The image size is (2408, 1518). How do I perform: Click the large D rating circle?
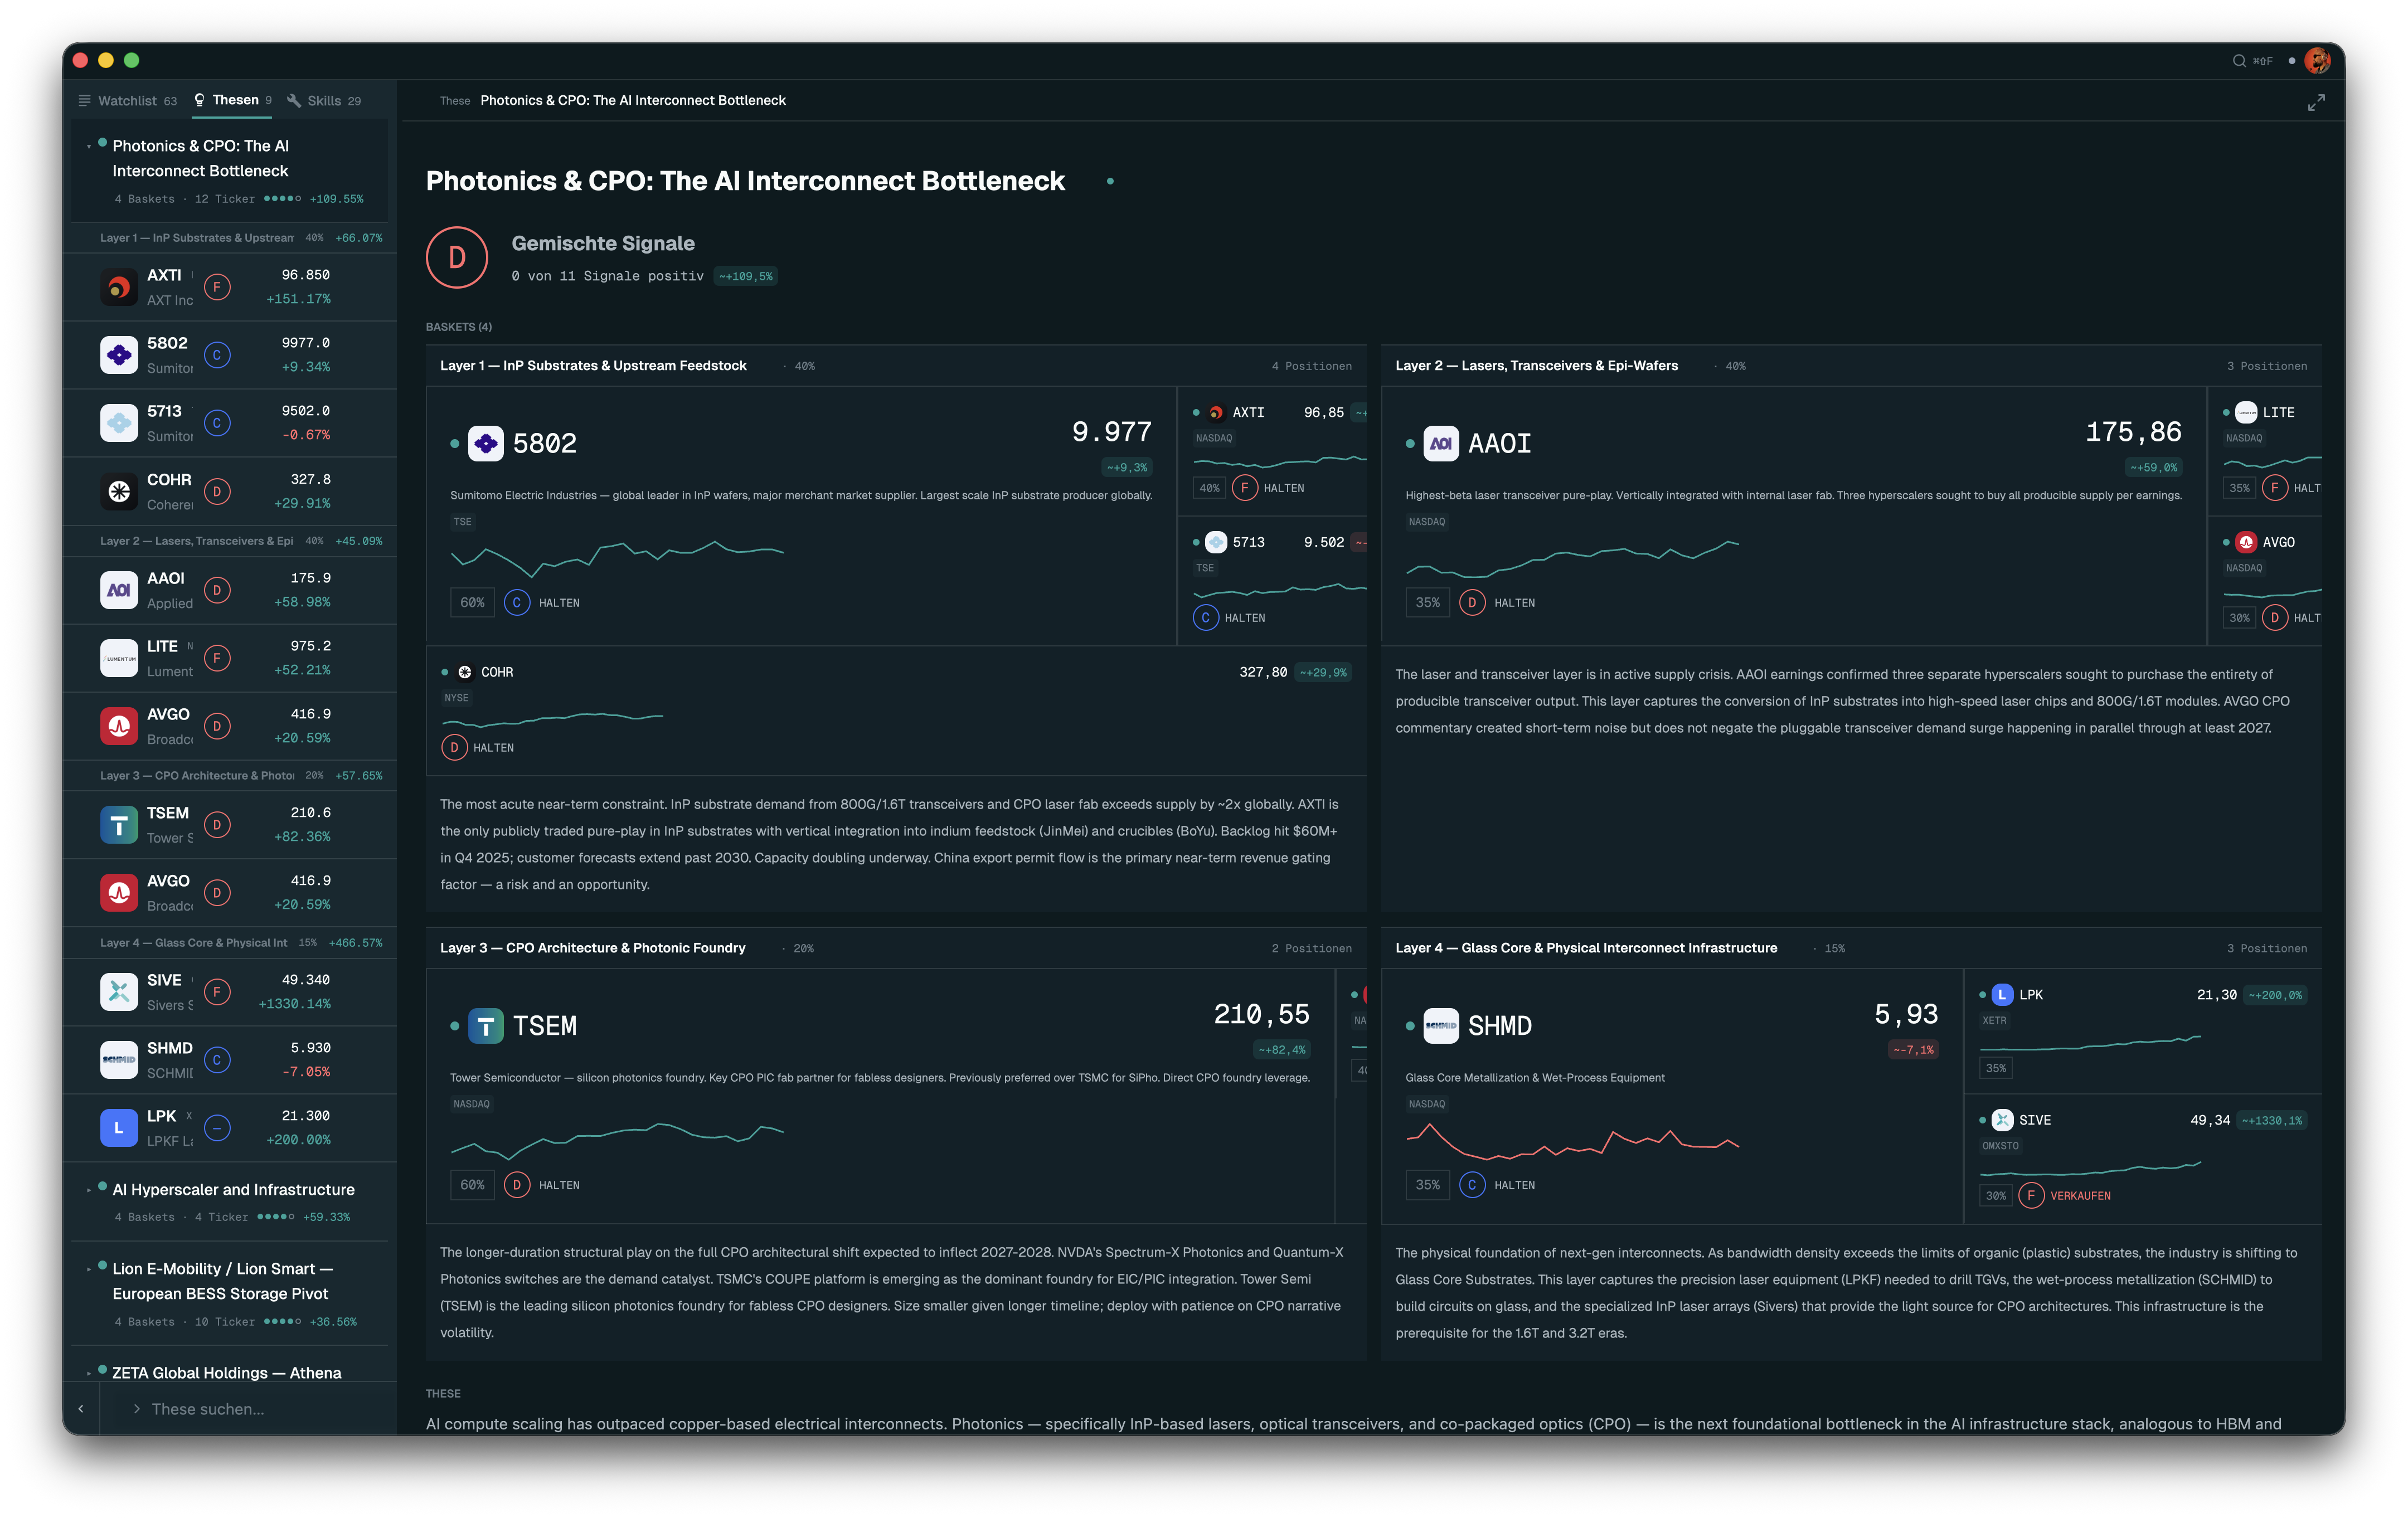pyautogui.click(x=457, y=258)
